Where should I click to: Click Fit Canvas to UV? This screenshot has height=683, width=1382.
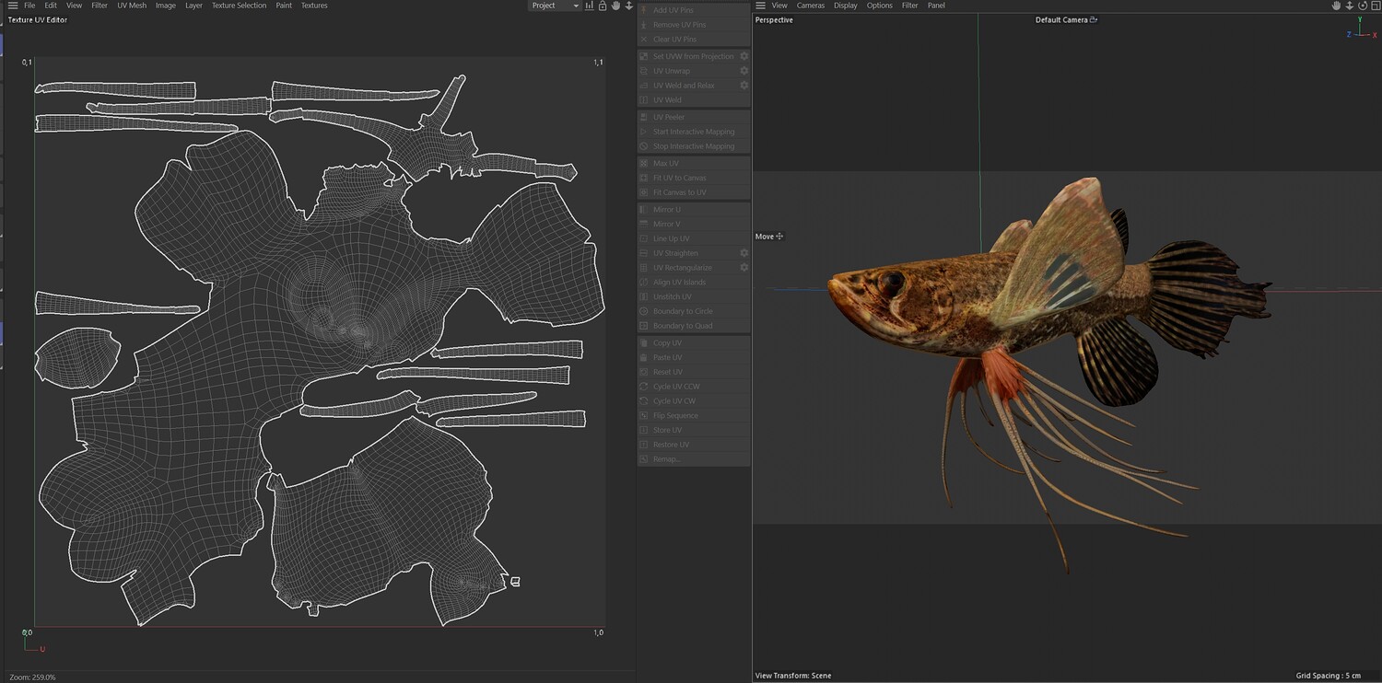pos(694,192)
